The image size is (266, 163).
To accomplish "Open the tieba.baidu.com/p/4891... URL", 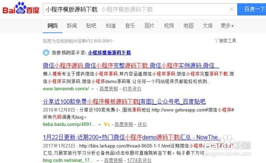I will point(69,124).
